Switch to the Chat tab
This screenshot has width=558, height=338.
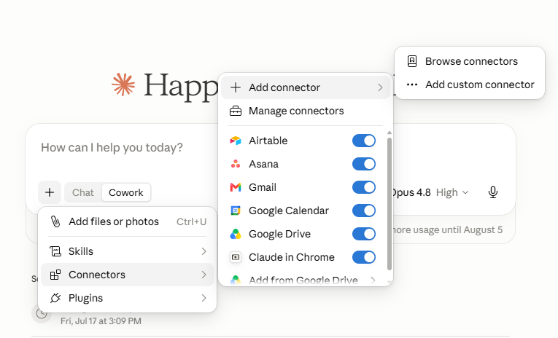(83, 192)
